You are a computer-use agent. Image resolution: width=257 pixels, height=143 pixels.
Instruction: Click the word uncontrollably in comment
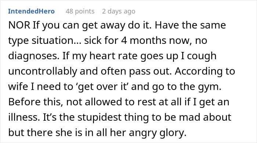coord(43,71)
